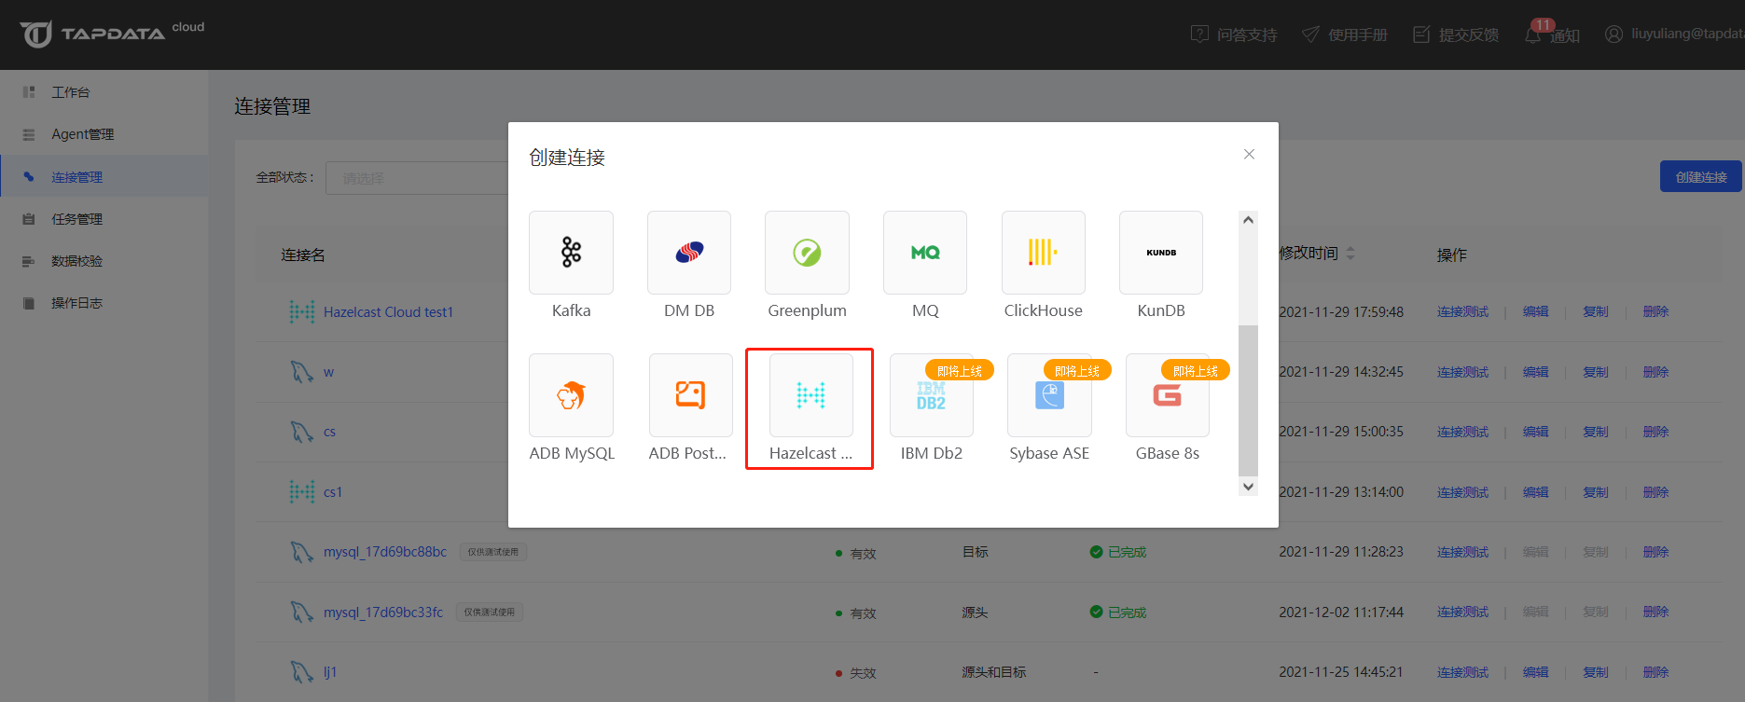1745x702 pixels.
Task: Click 复制 for the 14:32:45 row
Action: pos(1595,372)
